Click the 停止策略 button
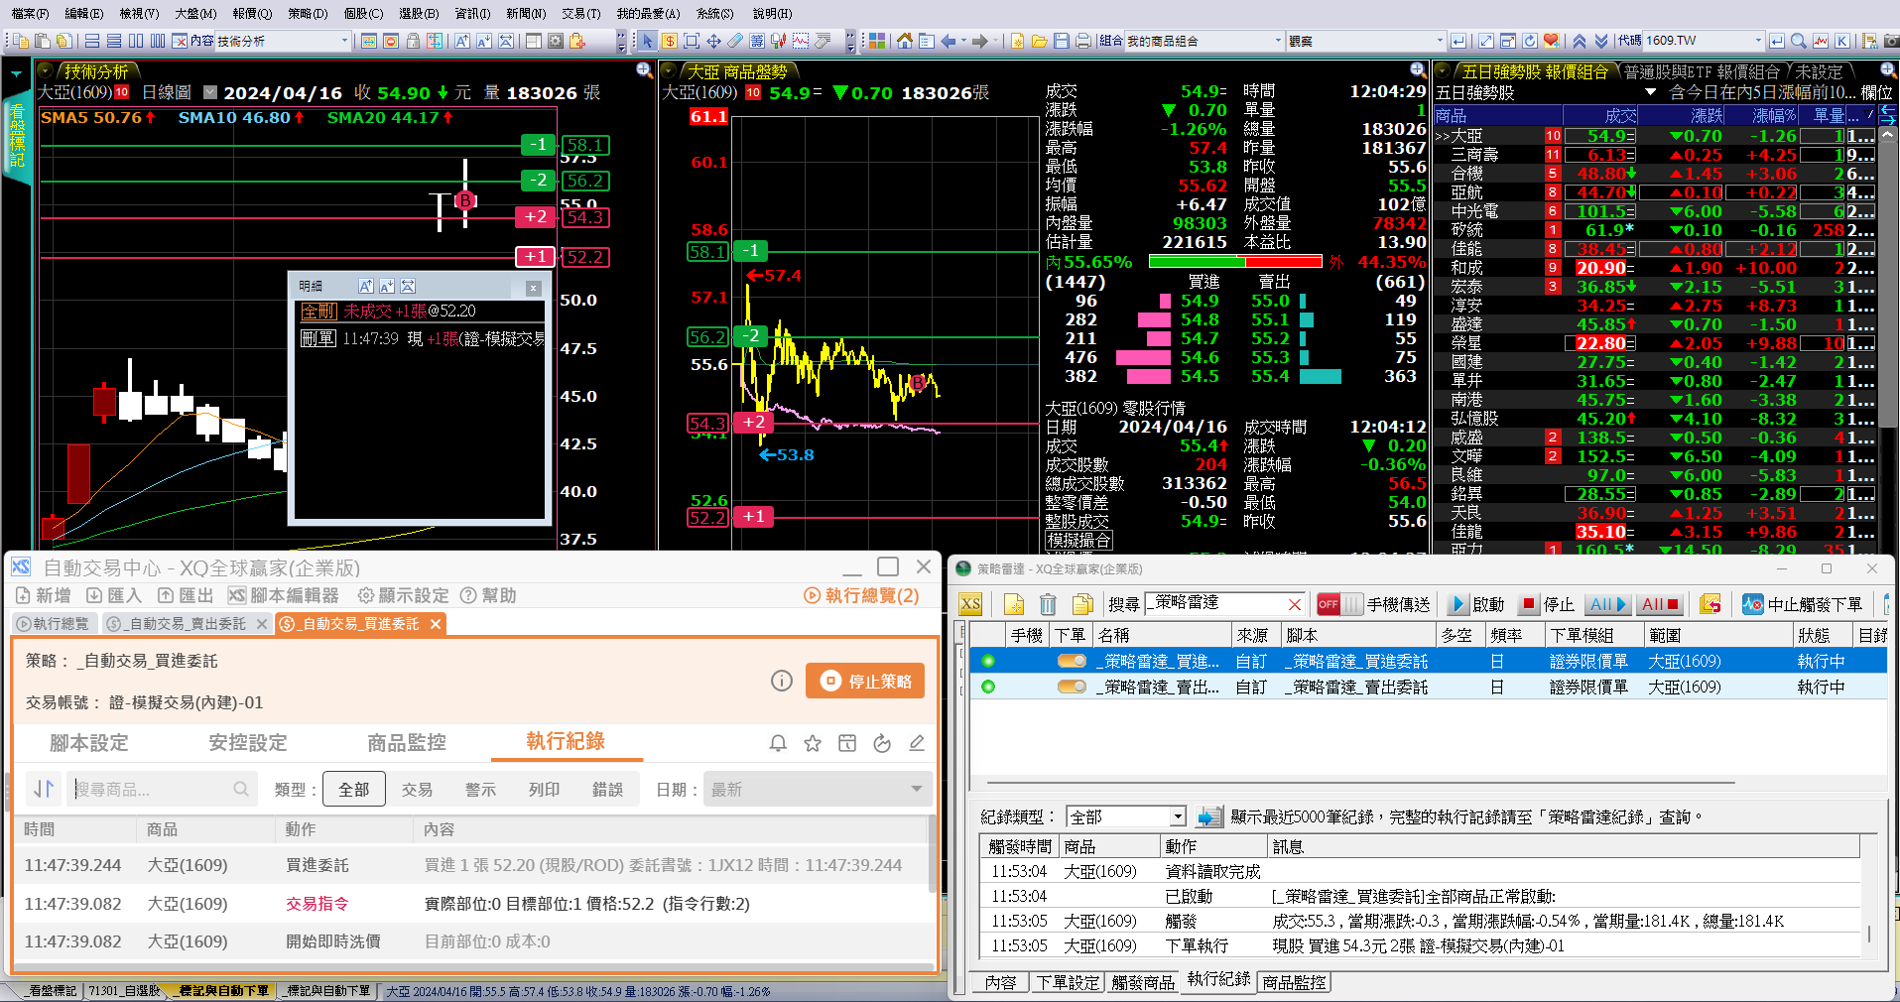1900x1002 pixels. coord(865,682)
